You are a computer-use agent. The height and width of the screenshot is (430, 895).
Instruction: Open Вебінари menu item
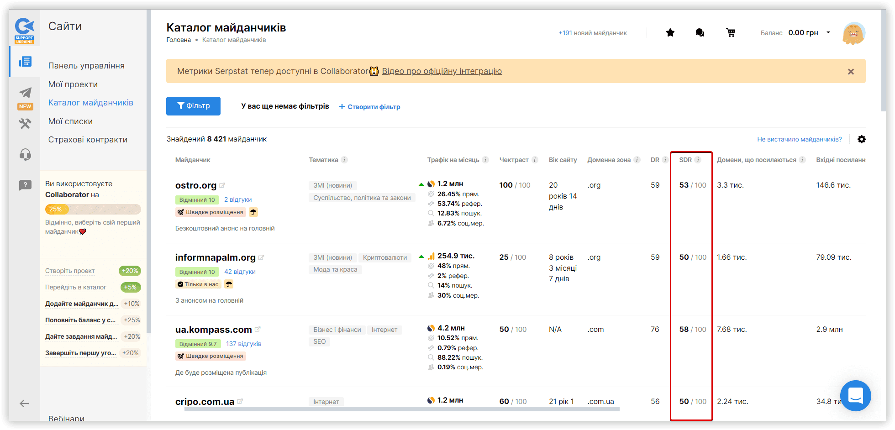(66, 418)
